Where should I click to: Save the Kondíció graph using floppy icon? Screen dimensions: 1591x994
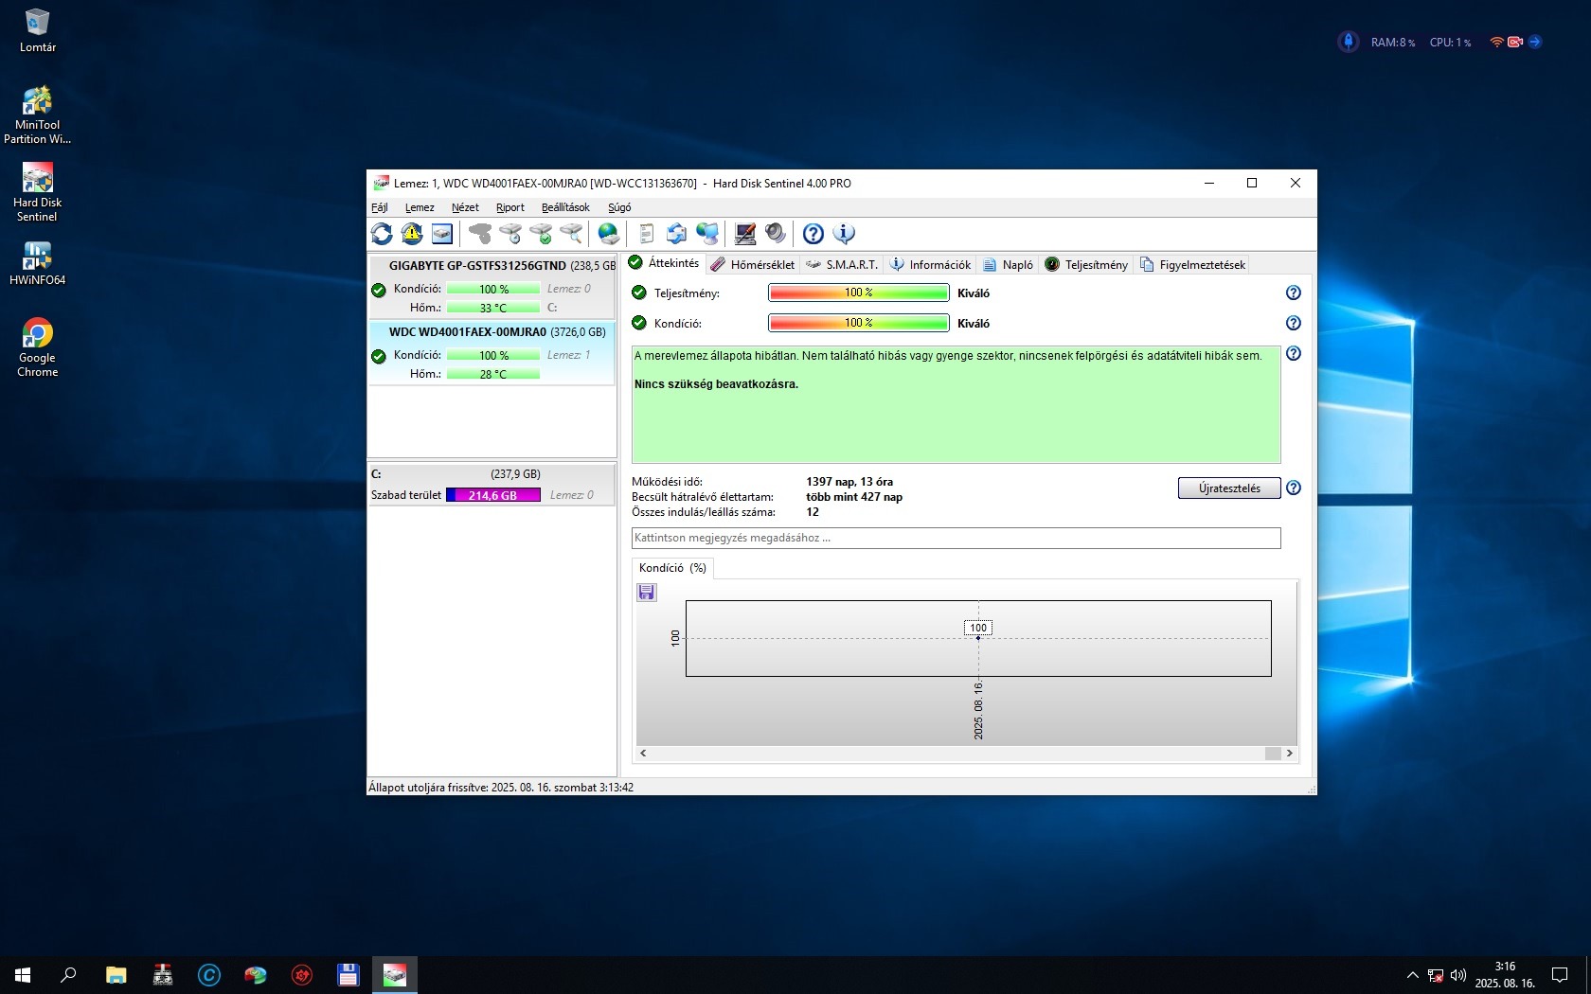(647, 593)
